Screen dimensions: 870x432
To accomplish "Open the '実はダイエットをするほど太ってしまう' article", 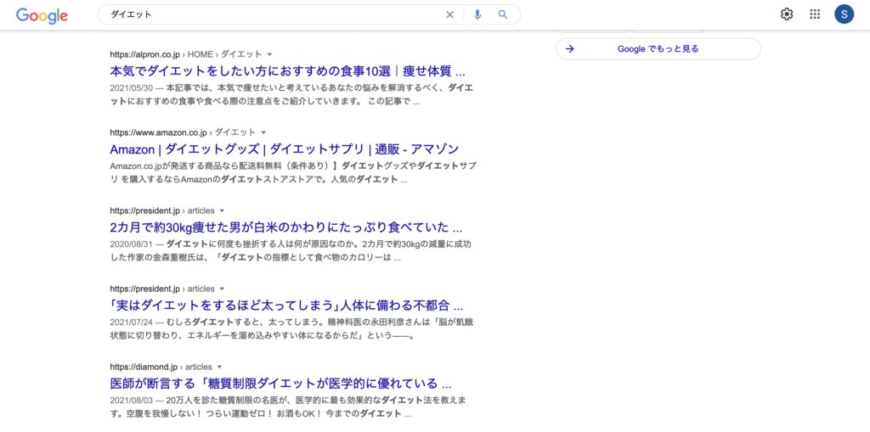I will (285, 306).
